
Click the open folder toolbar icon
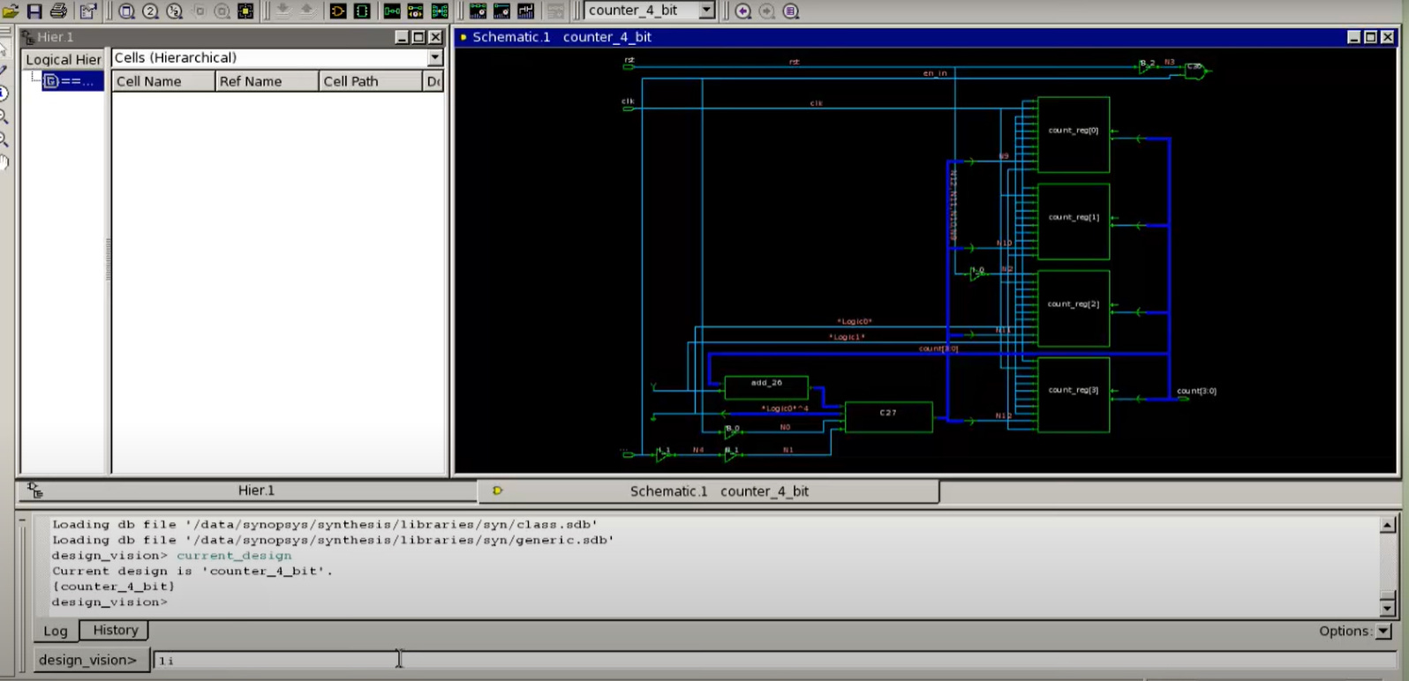(11, 11)
